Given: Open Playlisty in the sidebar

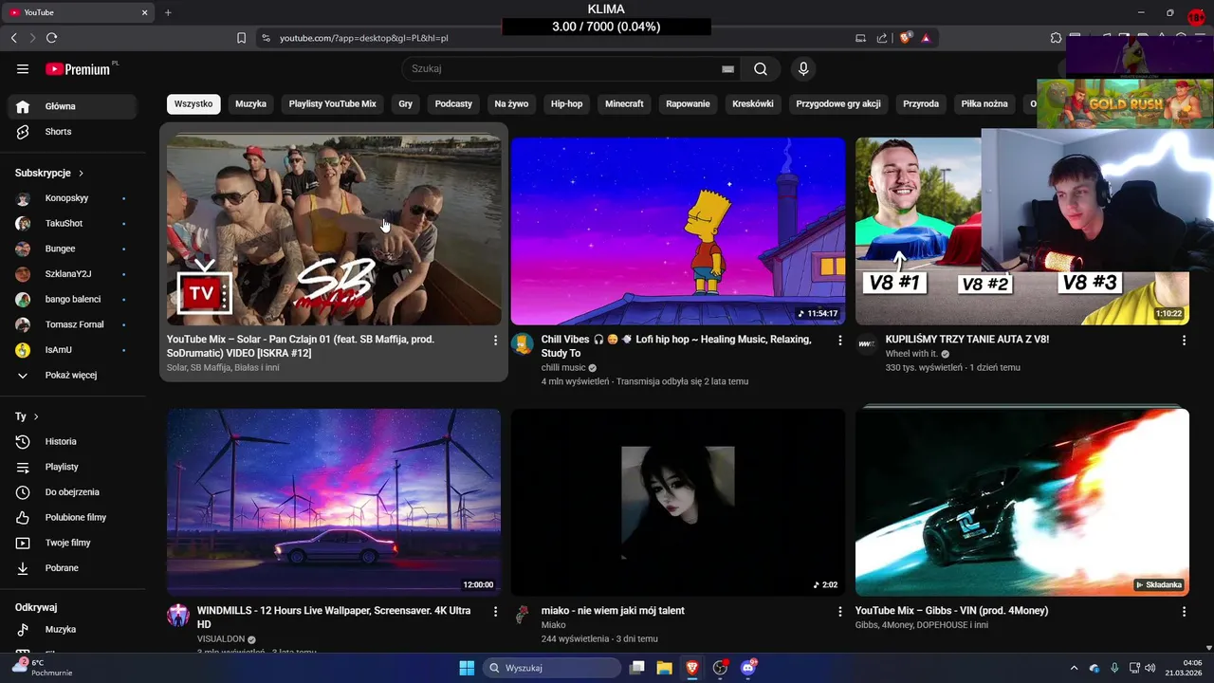Looking at the screenshot, I should (x=72, y=467).
